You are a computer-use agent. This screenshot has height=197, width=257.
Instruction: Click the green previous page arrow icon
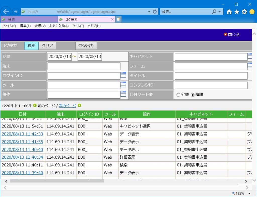click(x=35, y=106)
